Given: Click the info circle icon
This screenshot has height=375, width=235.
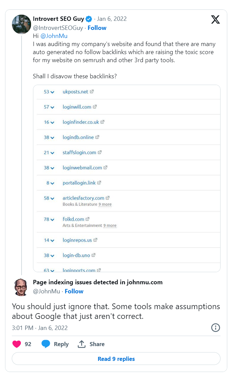Looking at the screenshot, I should coord(215,328).
